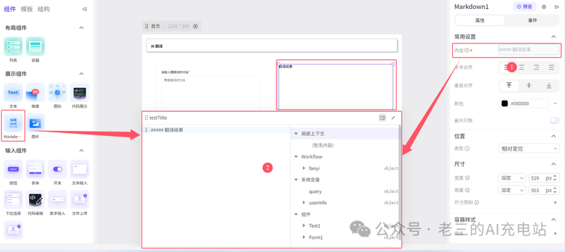Open the 类型 相对定位 dropdown
This screenshot has height=252, width=565.
coord(528,149)
